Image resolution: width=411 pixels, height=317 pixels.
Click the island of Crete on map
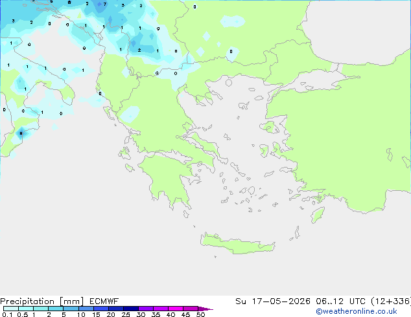click(237, 244)
